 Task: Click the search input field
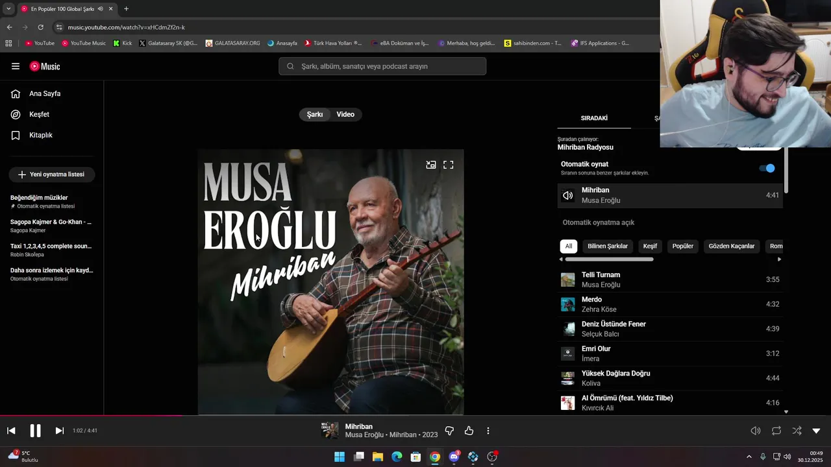pos(382,66)
